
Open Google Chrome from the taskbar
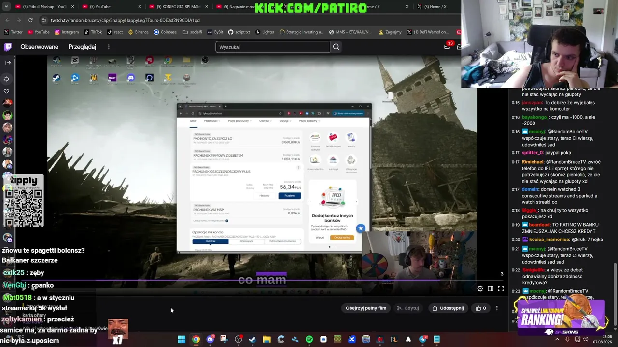pyautogui.click(x=196, y=339)
